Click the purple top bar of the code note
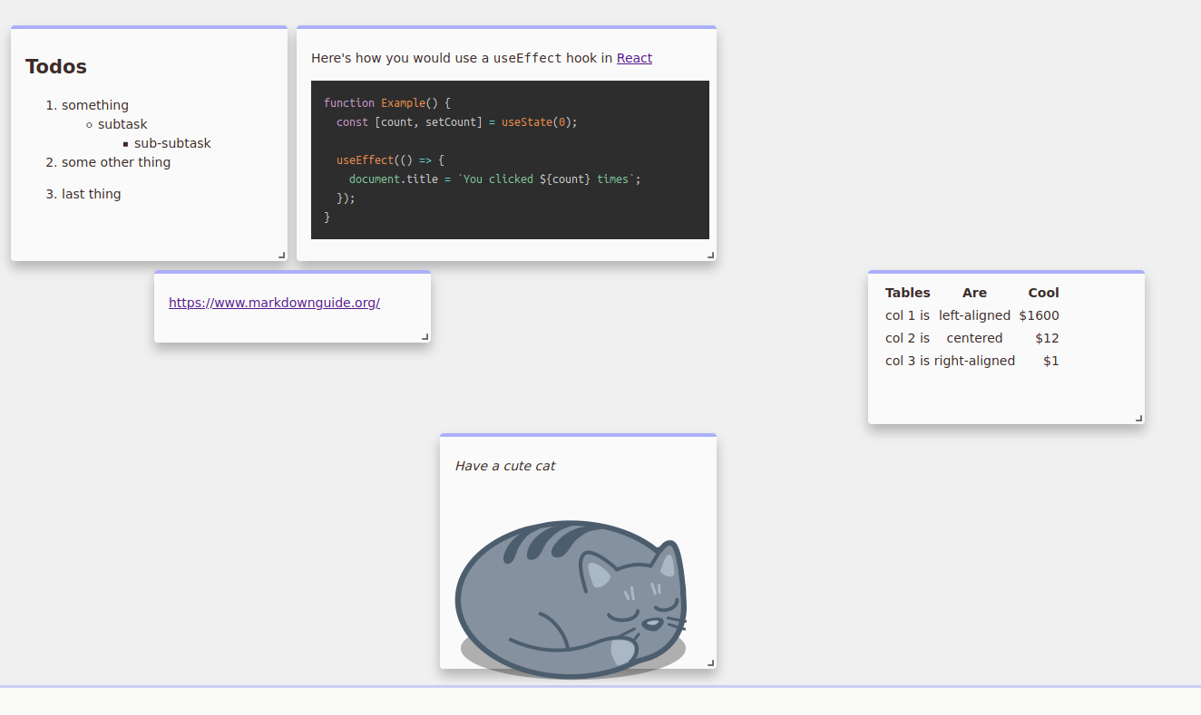This screenshot has width=1201, height=715. [506, 27]
